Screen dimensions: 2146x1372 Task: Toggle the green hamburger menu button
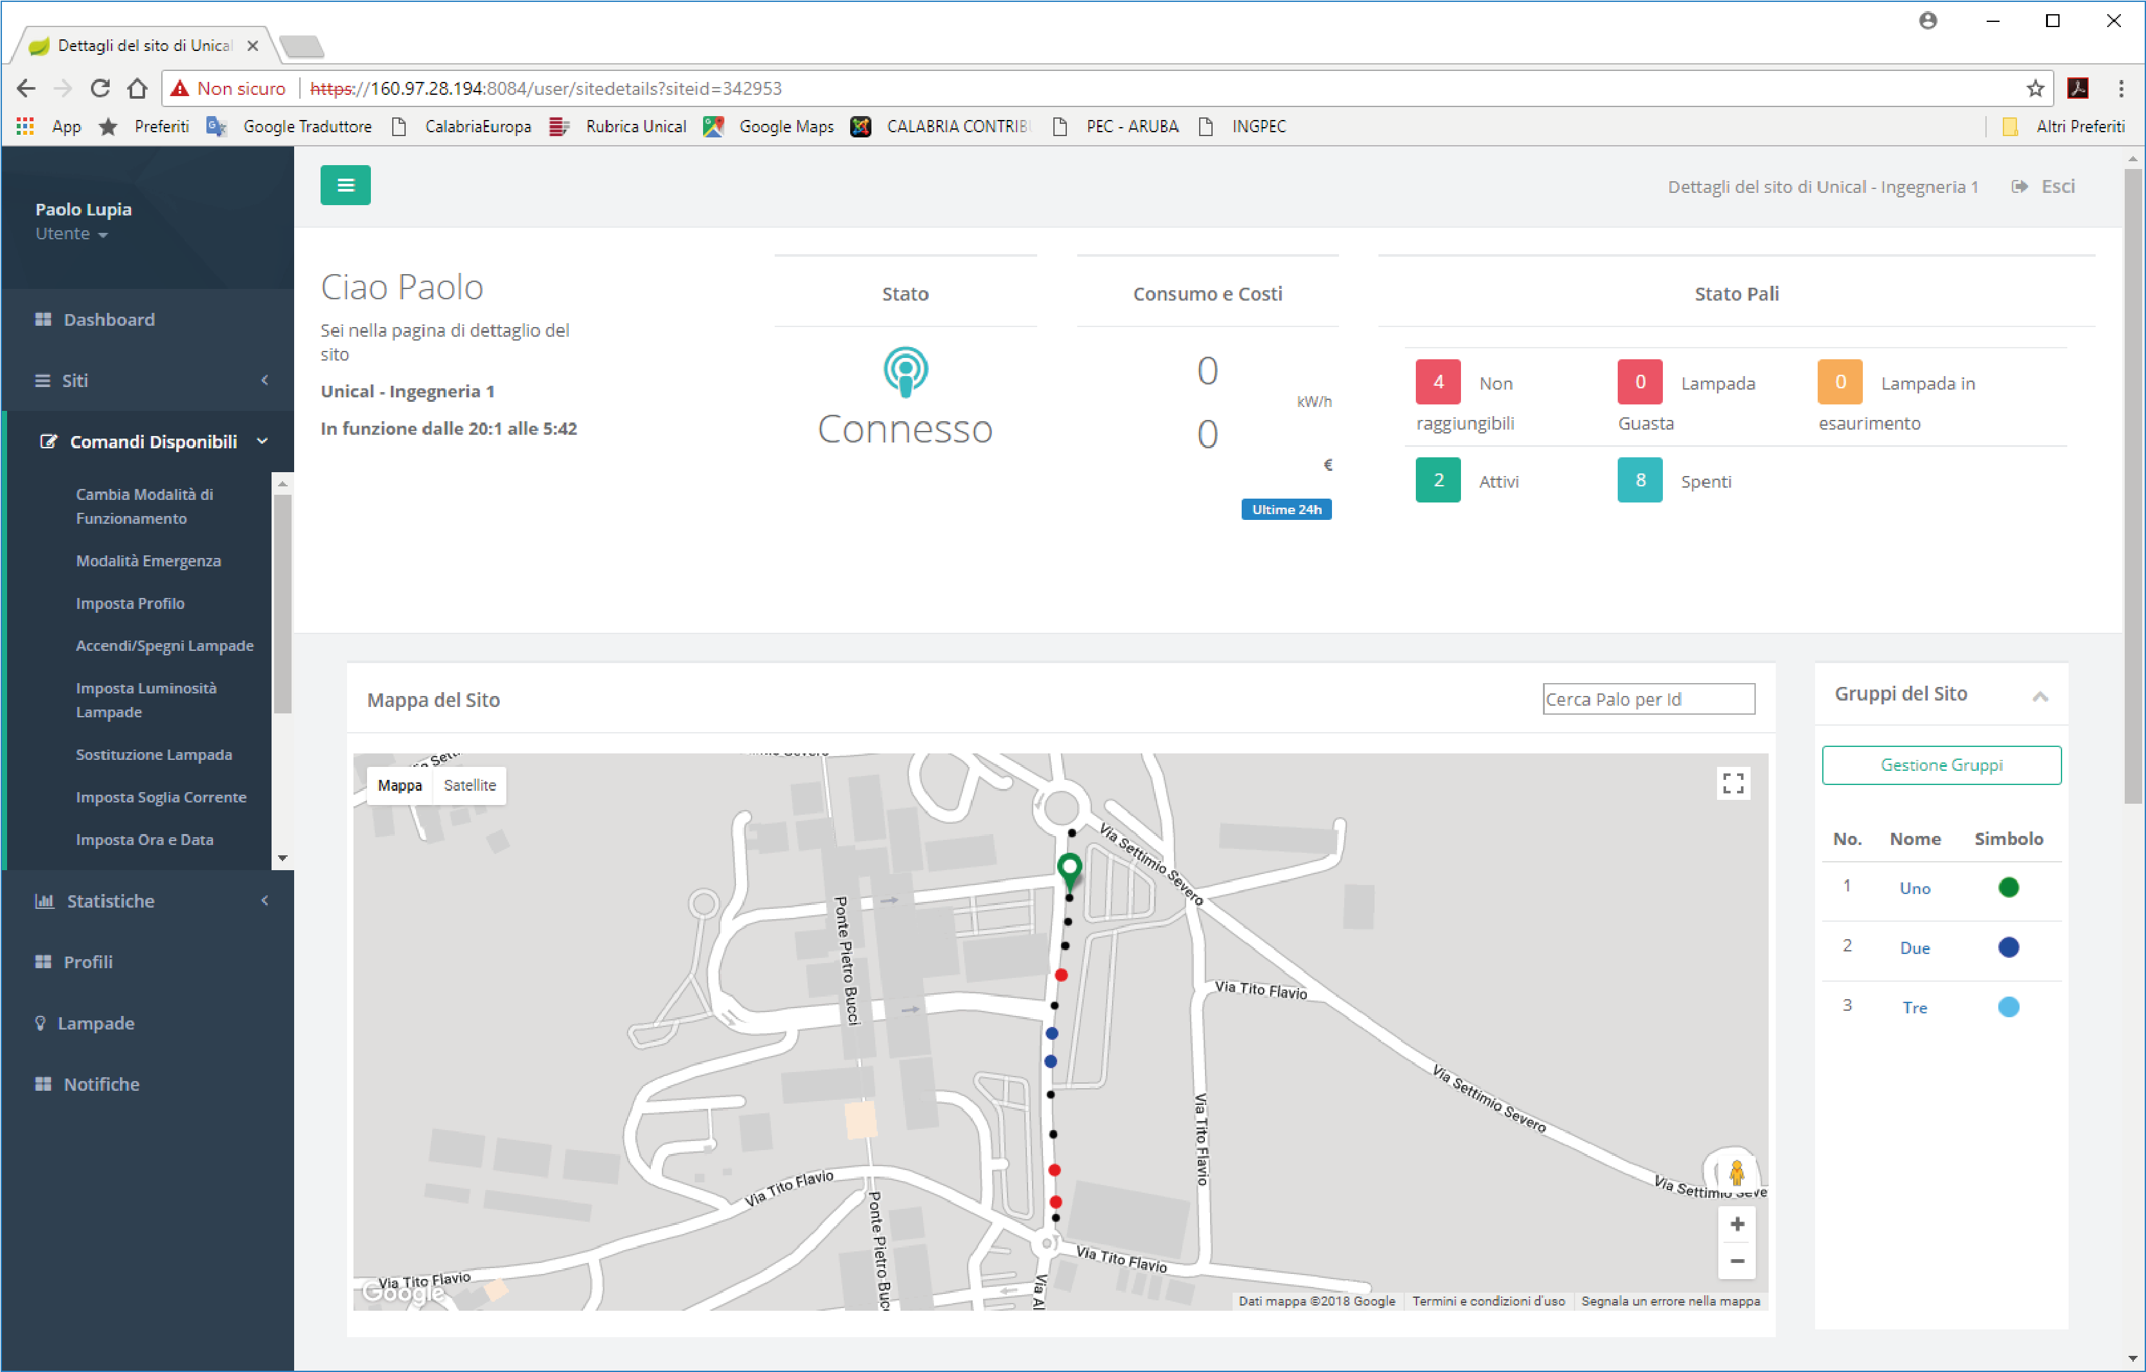point(346,185)
